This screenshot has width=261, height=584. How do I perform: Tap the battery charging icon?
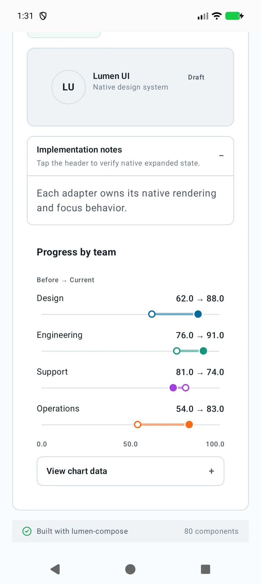[x=235, y=16]
